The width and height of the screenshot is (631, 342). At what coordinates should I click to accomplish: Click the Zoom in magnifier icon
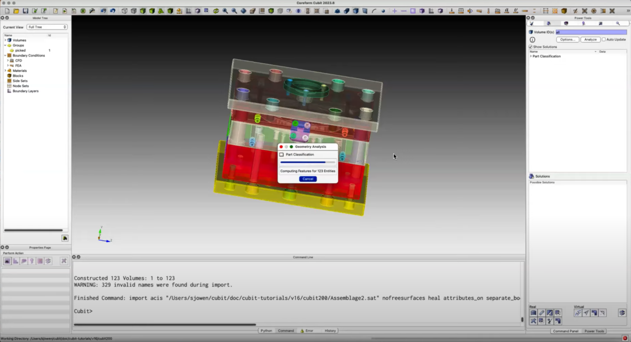click(225, 11)
